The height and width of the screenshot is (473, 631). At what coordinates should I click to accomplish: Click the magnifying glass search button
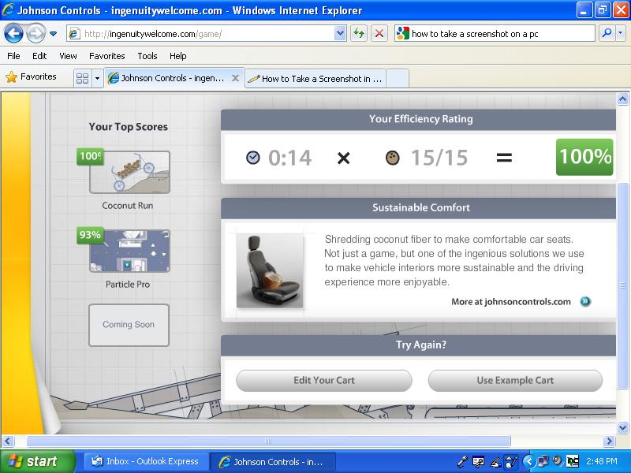(x=607, y=34)
